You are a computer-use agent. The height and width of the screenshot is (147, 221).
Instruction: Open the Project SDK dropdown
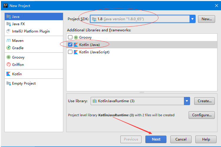[x=192, y=19]
